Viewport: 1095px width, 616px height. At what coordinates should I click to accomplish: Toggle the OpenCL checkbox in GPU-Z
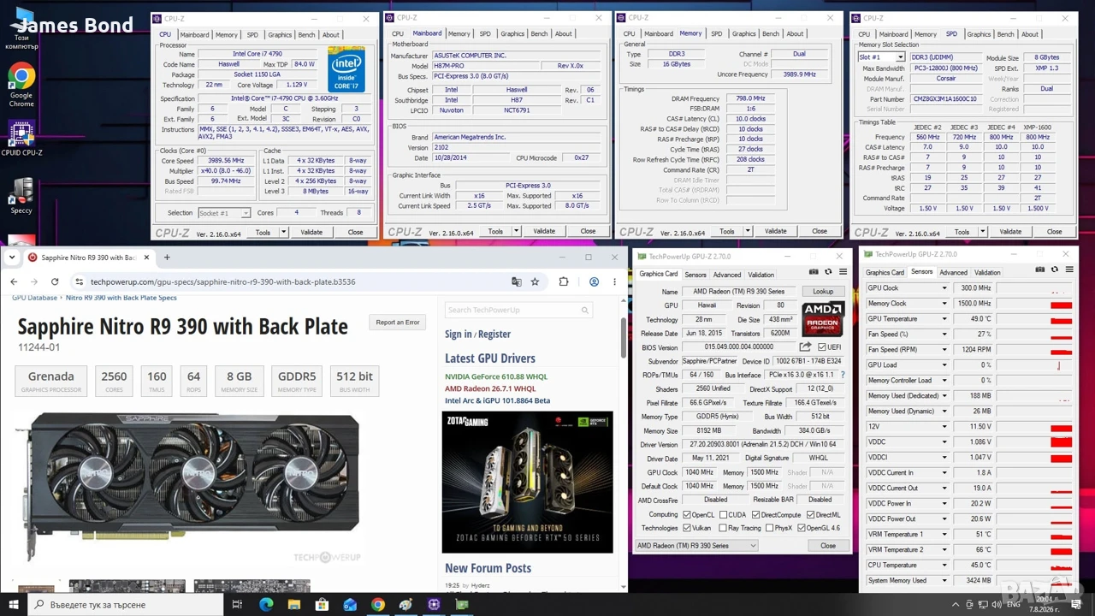686,515
